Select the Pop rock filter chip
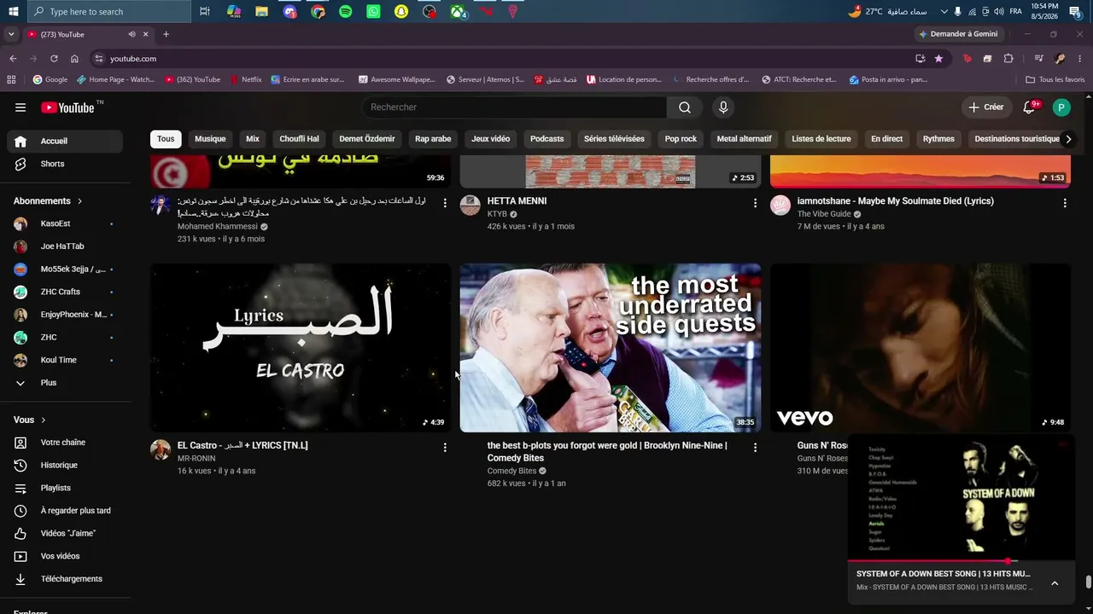1093x614 pixels. point(681,139)
